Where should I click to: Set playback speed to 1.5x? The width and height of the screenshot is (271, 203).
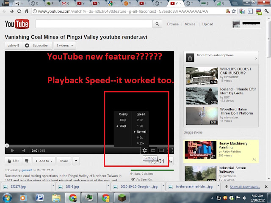[140, 126]
